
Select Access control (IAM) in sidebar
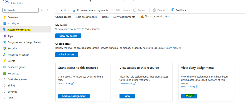pyautogui.click(x=25, y=30)
